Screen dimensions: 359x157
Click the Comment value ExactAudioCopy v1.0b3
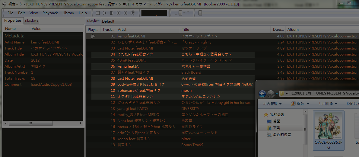click(52, 85)
